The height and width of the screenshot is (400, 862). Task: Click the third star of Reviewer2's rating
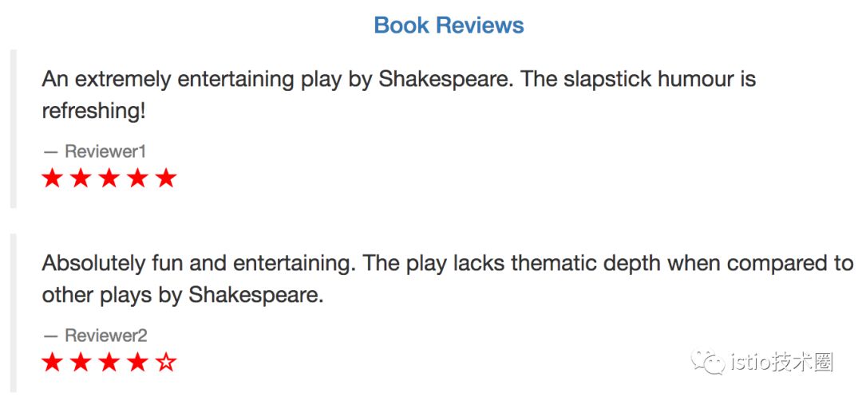click(x=109, y=363)
